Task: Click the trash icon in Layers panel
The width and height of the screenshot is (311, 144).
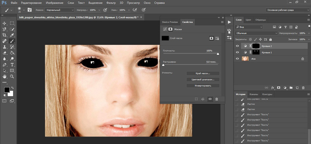Action: (x=303, y=88)
